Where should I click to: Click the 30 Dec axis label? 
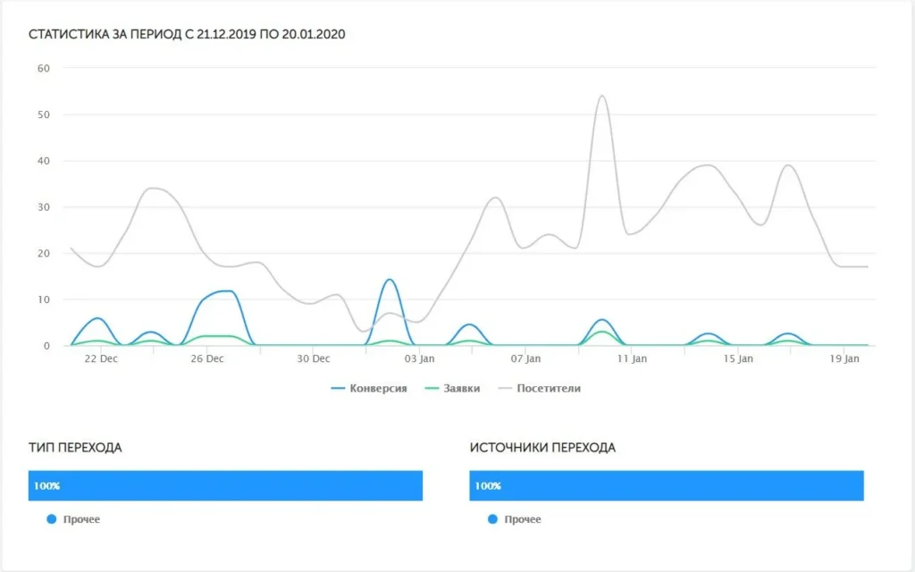tap(314, 358)
